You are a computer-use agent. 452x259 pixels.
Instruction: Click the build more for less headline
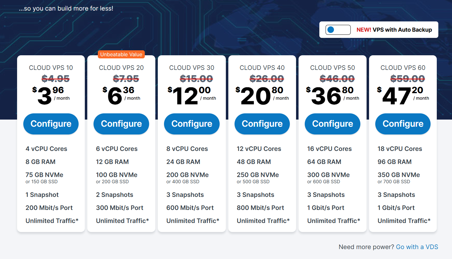(x=66, y=8)
